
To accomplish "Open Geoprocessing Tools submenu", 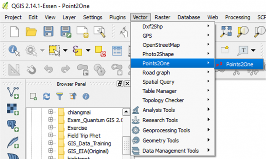I will coord(173,130).
